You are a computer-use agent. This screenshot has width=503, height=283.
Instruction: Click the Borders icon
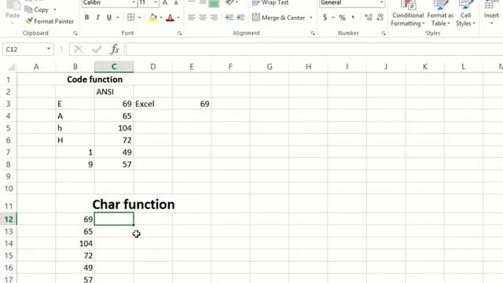click(x=131, y=17)
